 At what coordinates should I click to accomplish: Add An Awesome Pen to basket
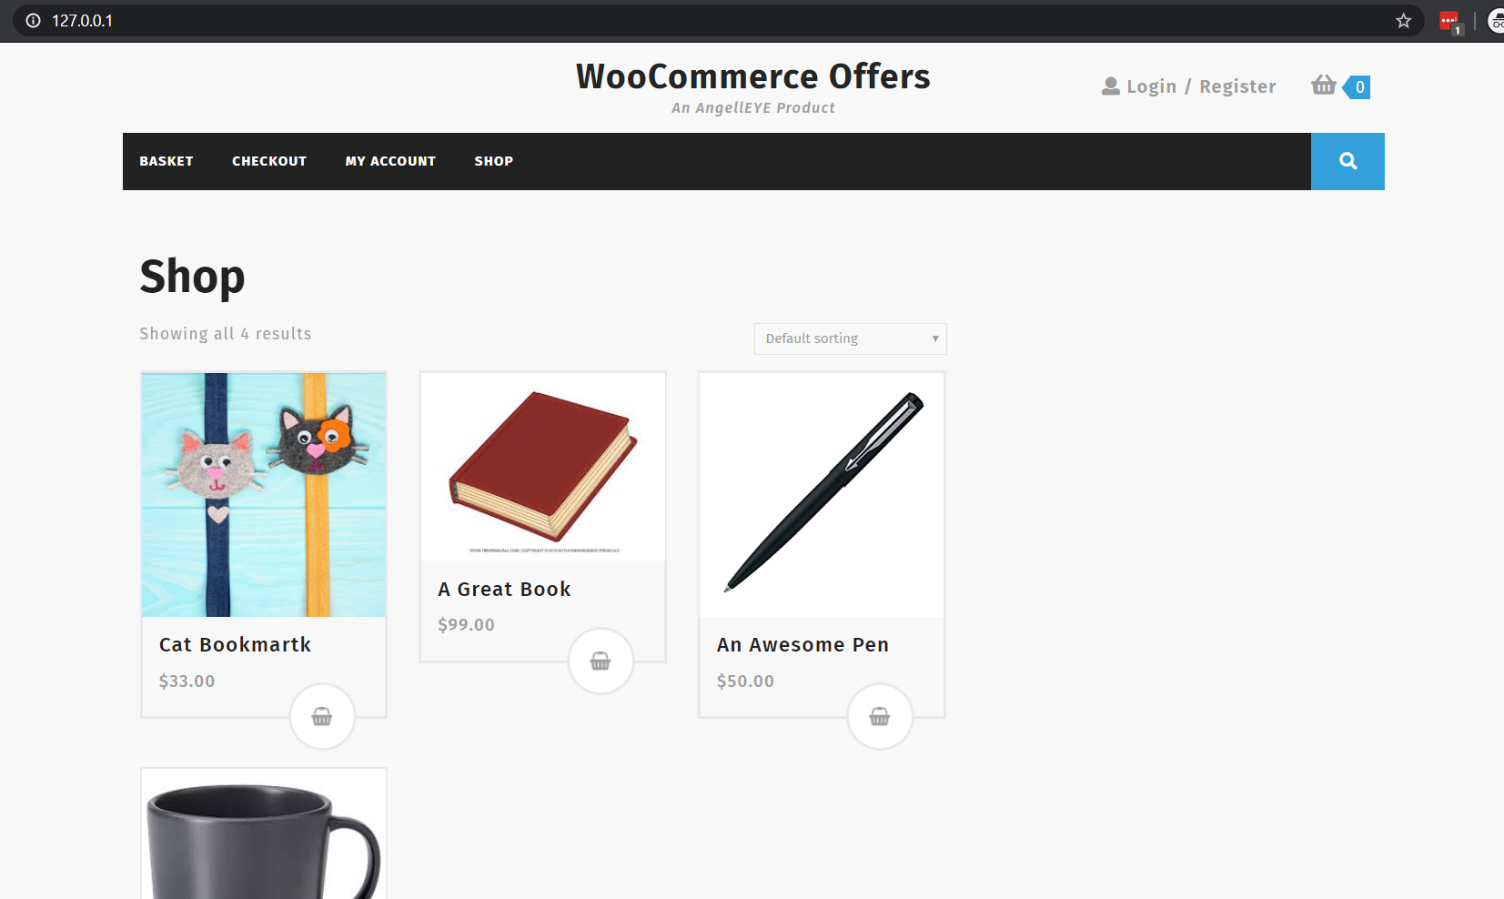tap(880, 716)
